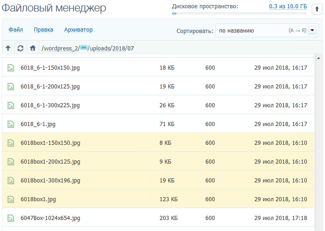Click the upload arrow button at top right
The height and width of the screenshot is (231, 325).
click(x=317, y=9)
